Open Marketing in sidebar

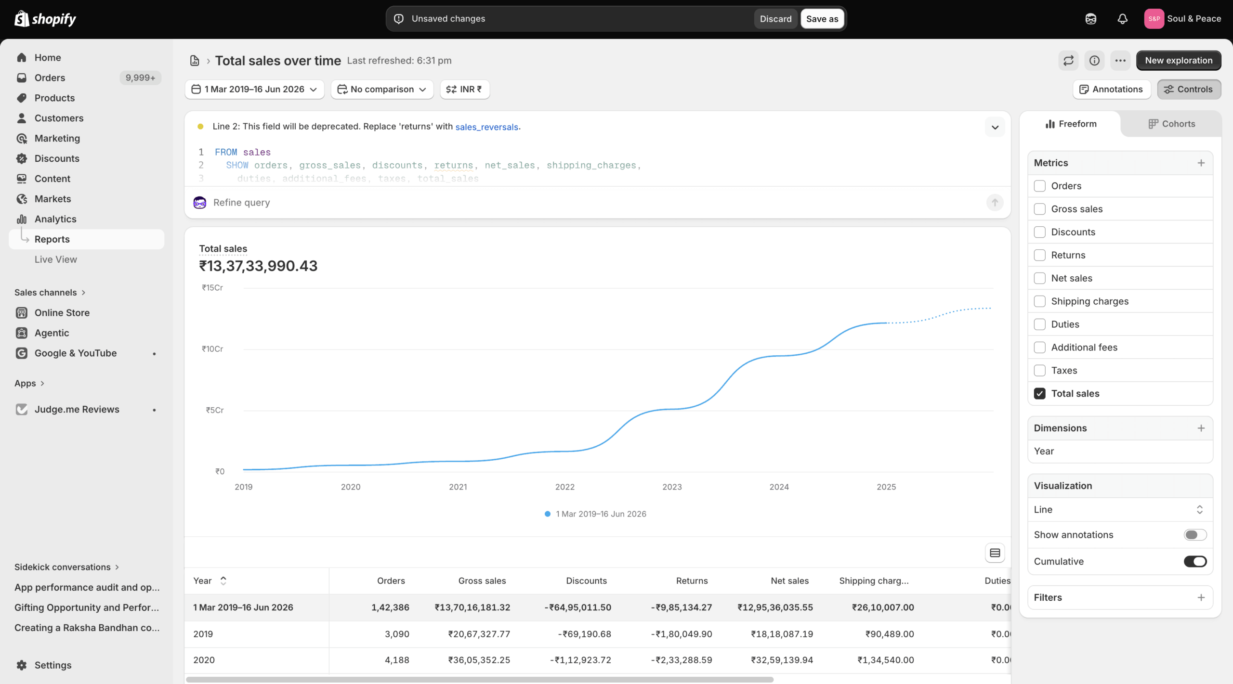pyautogui.click(x=87, y=139)
